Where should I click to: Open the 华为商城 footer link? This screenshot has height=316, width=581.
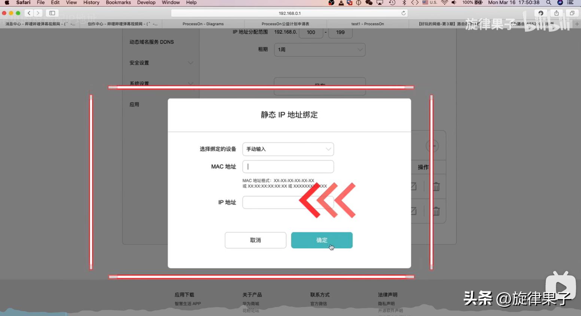click(250, 304)
